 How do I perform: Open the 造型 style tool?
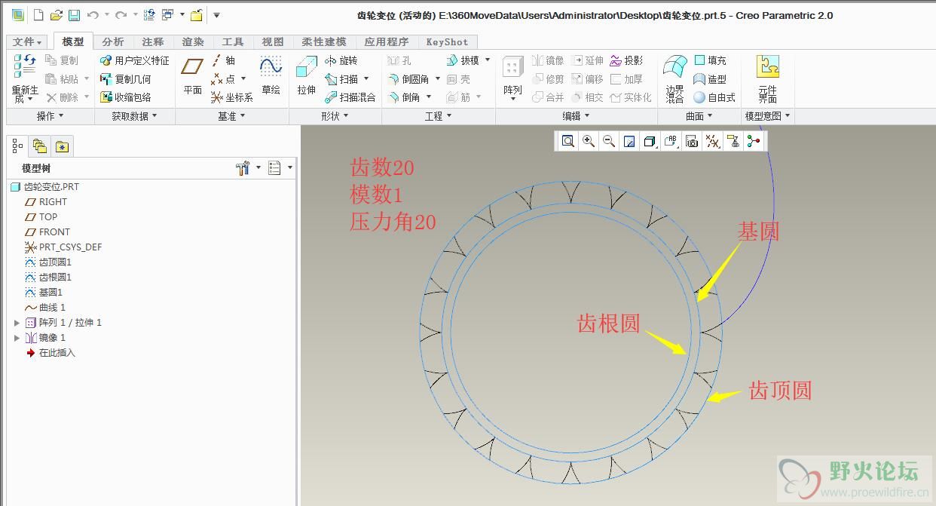point(710,78)
